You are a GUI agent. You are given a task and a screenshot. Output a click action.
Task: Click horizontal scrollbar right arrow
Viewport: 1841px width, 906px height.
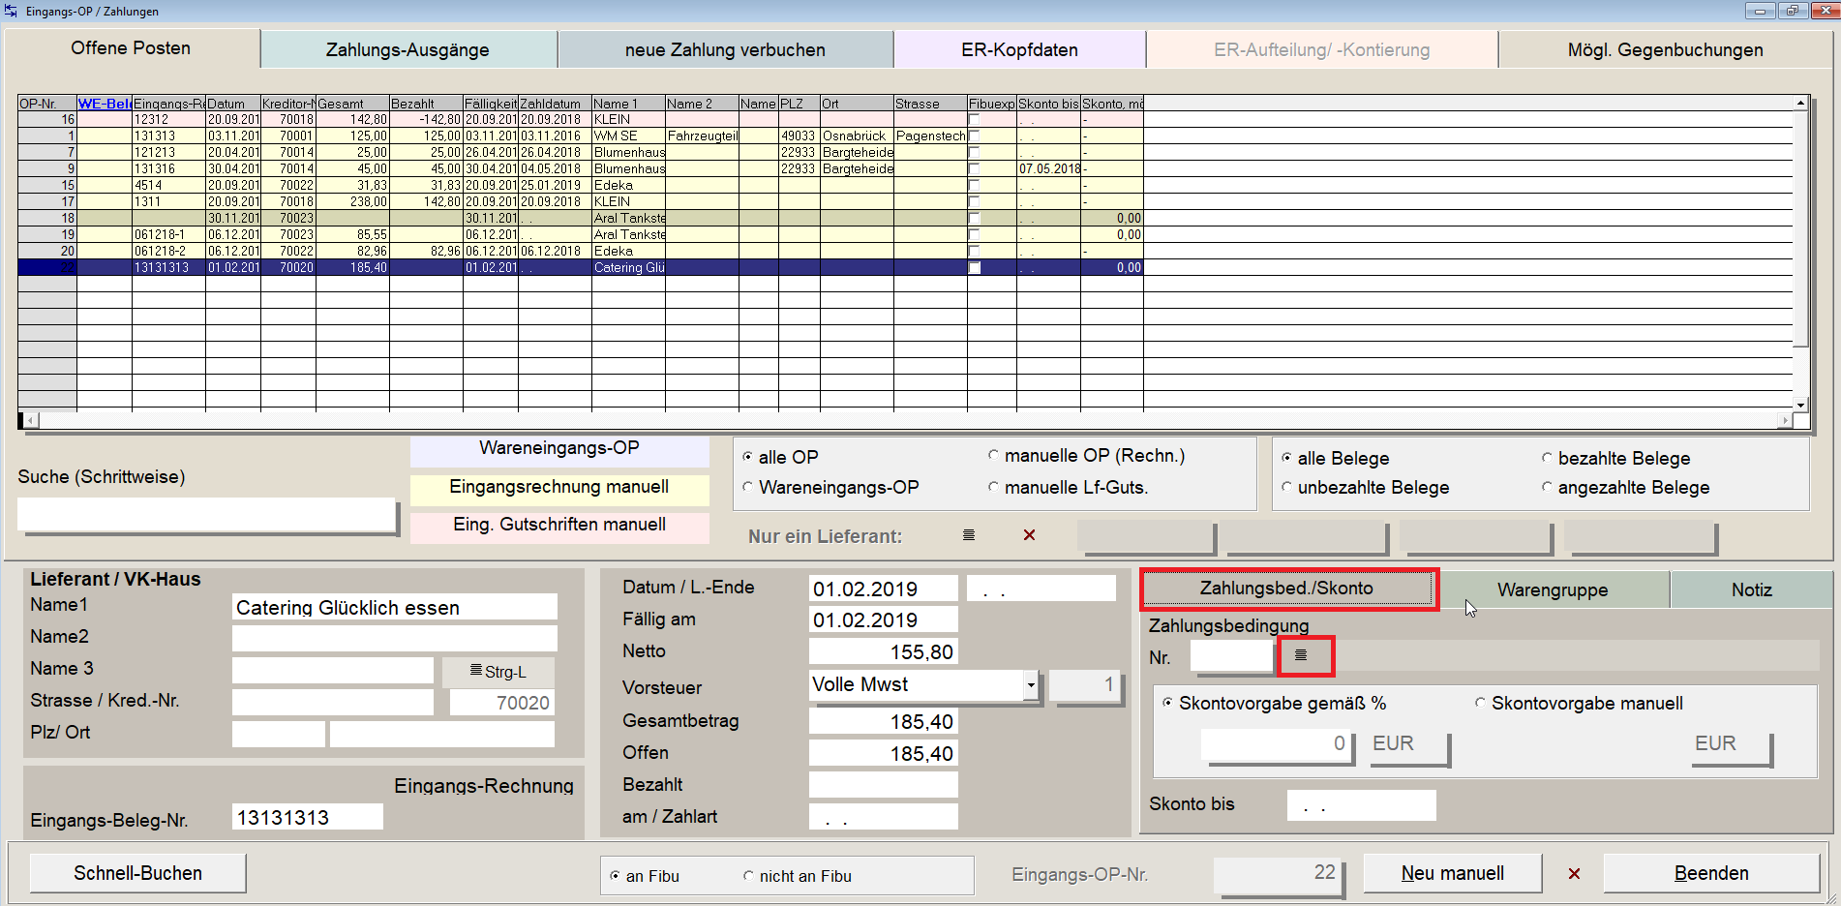coord(1785,420)
